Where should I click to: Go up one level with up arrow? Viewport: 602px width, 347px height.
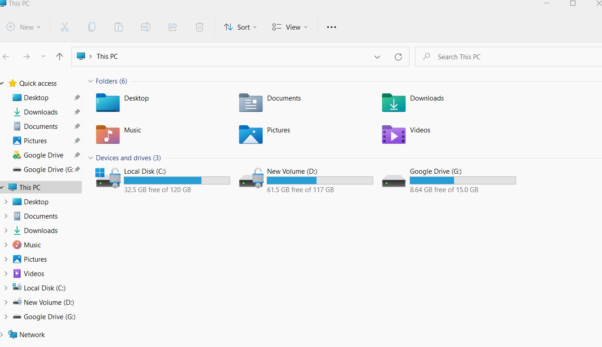(59, 57)
